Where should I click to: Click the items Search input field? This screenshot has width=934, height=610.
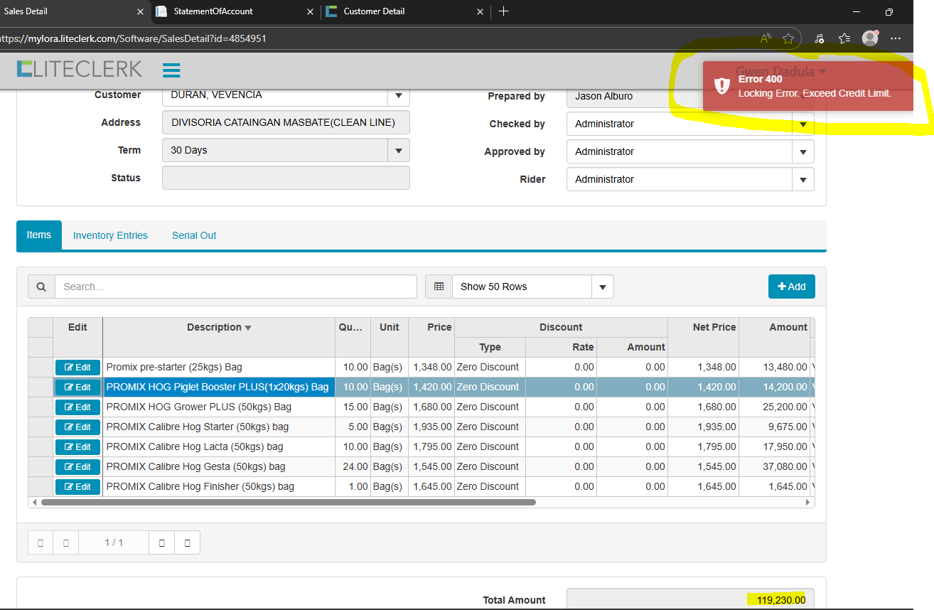click(x=235, y=287)
